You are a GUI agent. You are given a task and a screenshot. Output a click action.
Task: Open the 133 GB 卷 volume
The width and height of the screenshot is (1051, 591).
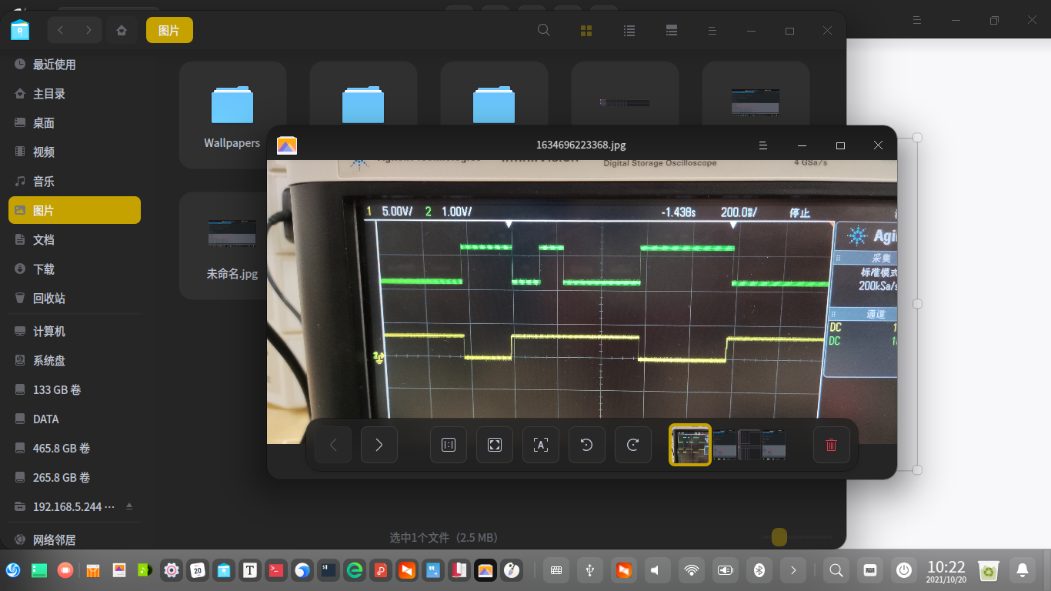pyautogui.click(x=75, y=390)
